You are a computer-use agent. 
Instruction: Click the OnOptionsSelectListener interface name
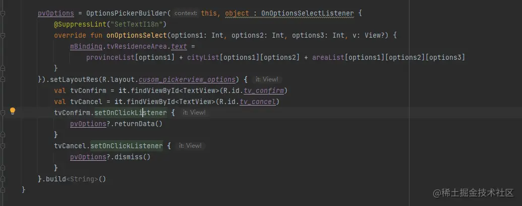[x=307, y=13]
